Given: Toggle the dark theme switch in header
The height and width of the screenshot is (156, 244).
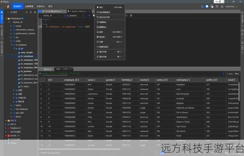Looking at the screenshot, I should (206, 7).
